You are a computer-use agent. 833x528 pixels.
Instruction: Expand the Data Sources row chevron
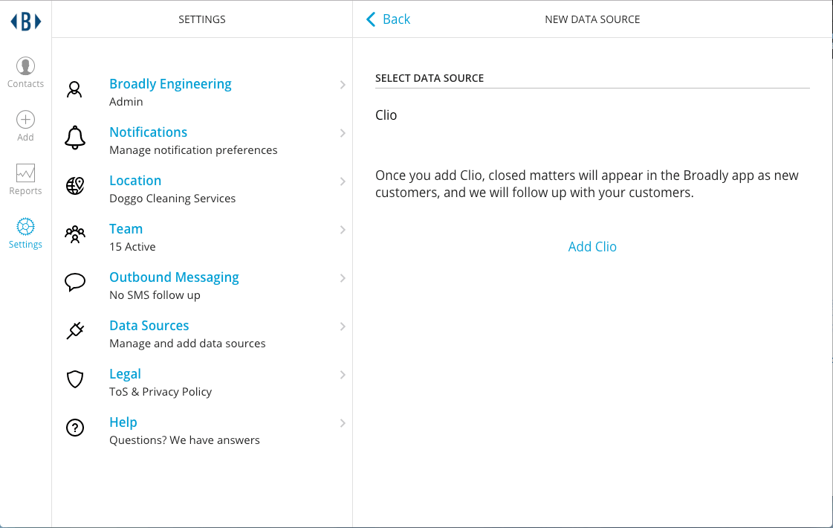tap(343, 326)
